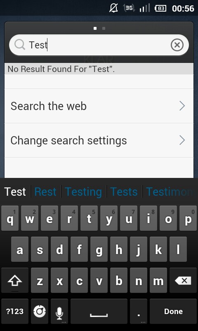Tap the Done key

(x=173, y=312)
